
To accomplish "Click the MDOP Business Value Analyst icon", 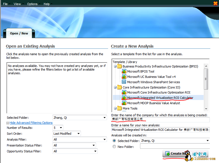I will point(124,103).
